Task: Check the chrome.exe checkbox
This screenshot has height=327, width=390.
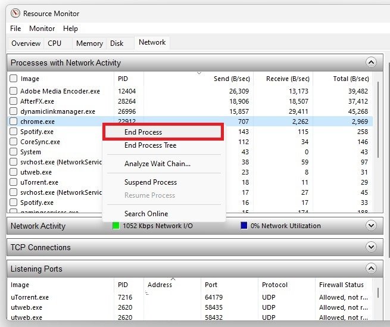Action: (x=14, y=121)
